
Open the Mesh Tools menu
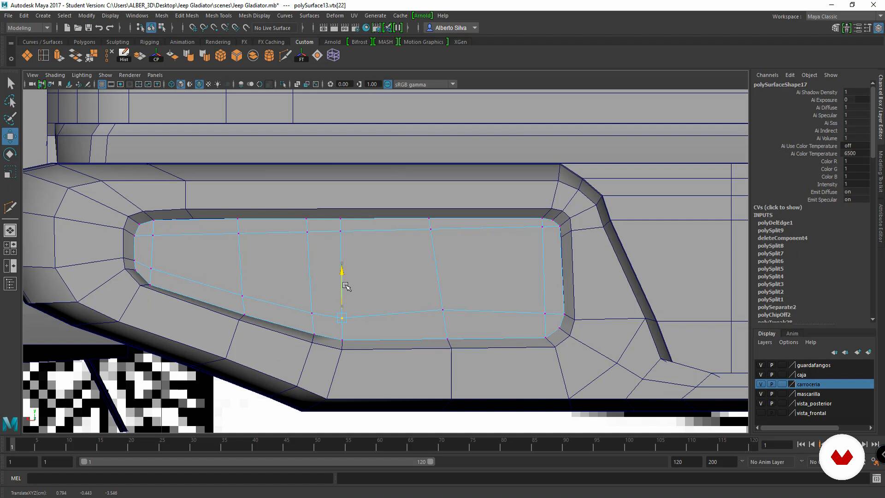pyautogui.click(x=218, y=16)
